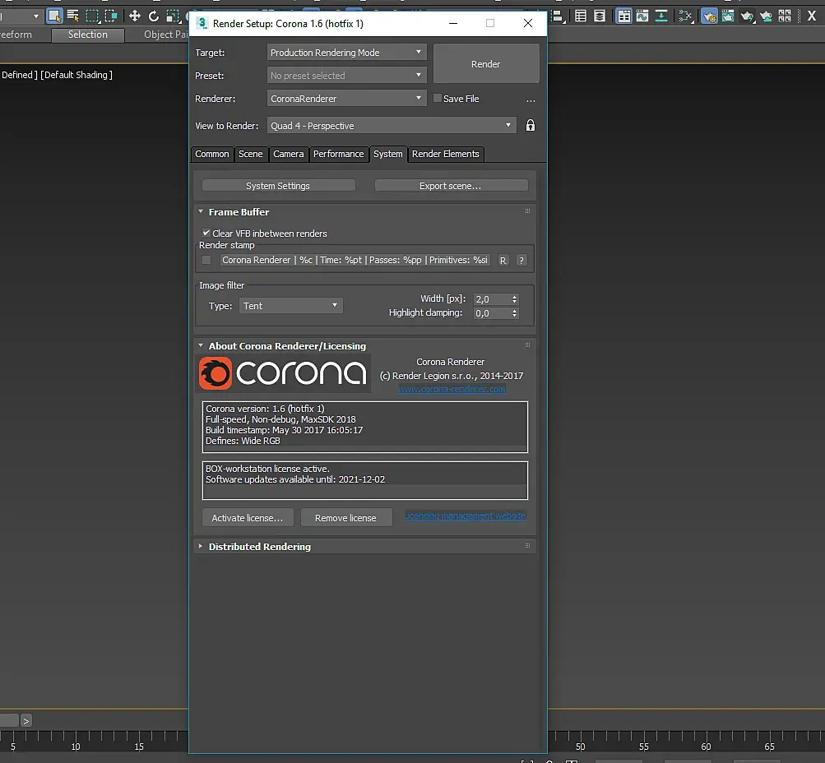Image resolution: width=825 pixels, height=763 pixels.
Task: Open the Target rendering mode dropdown
Action: coord(346,53)
